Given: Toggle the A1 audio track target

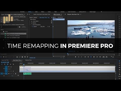Looking at the screenshot, I should pos(6,74).
